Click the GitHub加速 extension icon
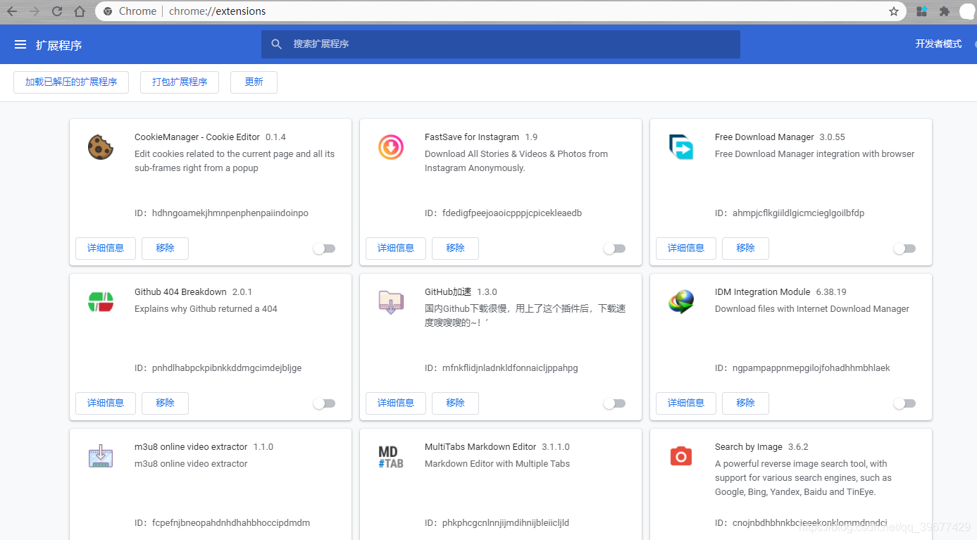This screenshot has width=977, height=540. pos(391,302)
